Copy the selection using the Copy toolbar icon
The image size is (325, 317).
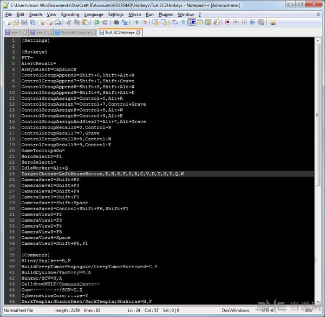[x=77, y=22]
